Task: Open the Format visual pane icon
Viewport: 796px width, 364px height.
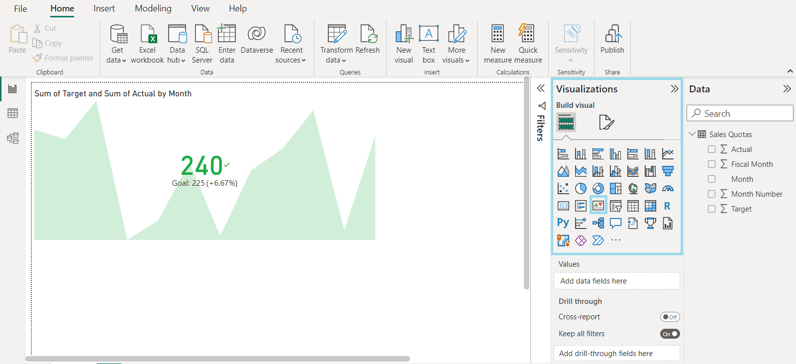Action: tap(606, 122)
